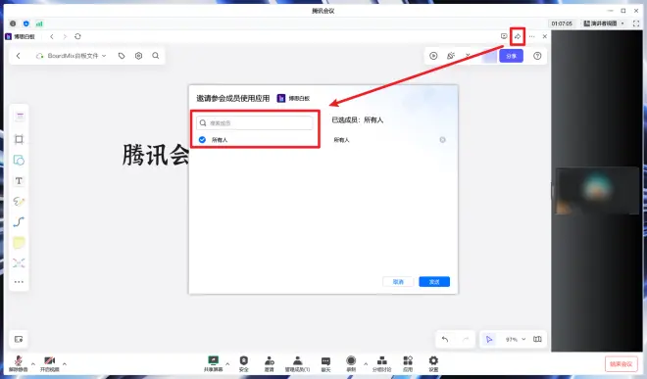Enter fullscreen mode
Image resolution: width=647 pixels, height=379 pixels.
(x=636, y=24)
